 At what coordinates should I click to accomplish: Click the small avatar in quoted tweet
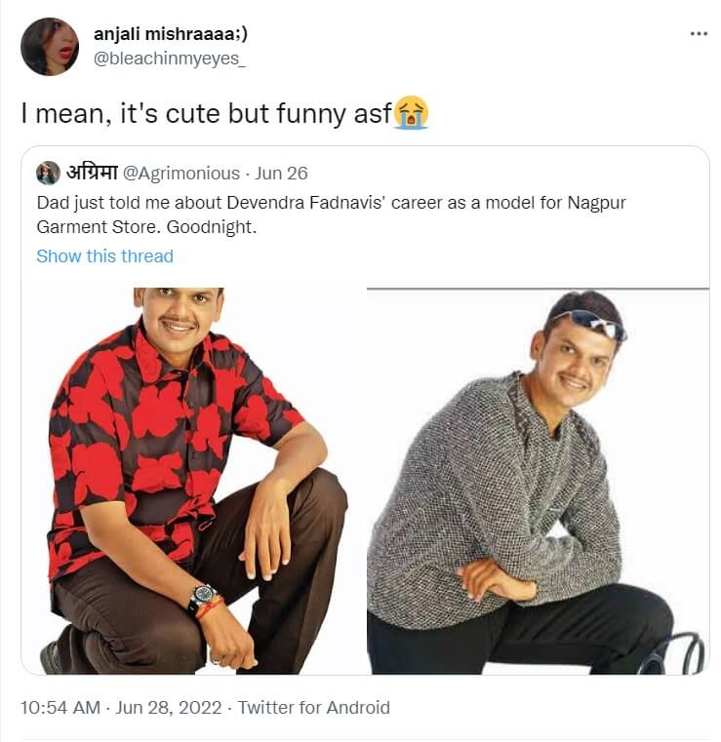(x=48, y=174)
